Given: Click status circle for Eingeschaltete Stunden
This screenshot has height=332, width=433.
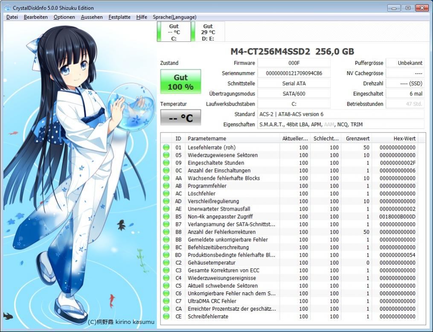Looking at the screenshot, I should point(166,163).
